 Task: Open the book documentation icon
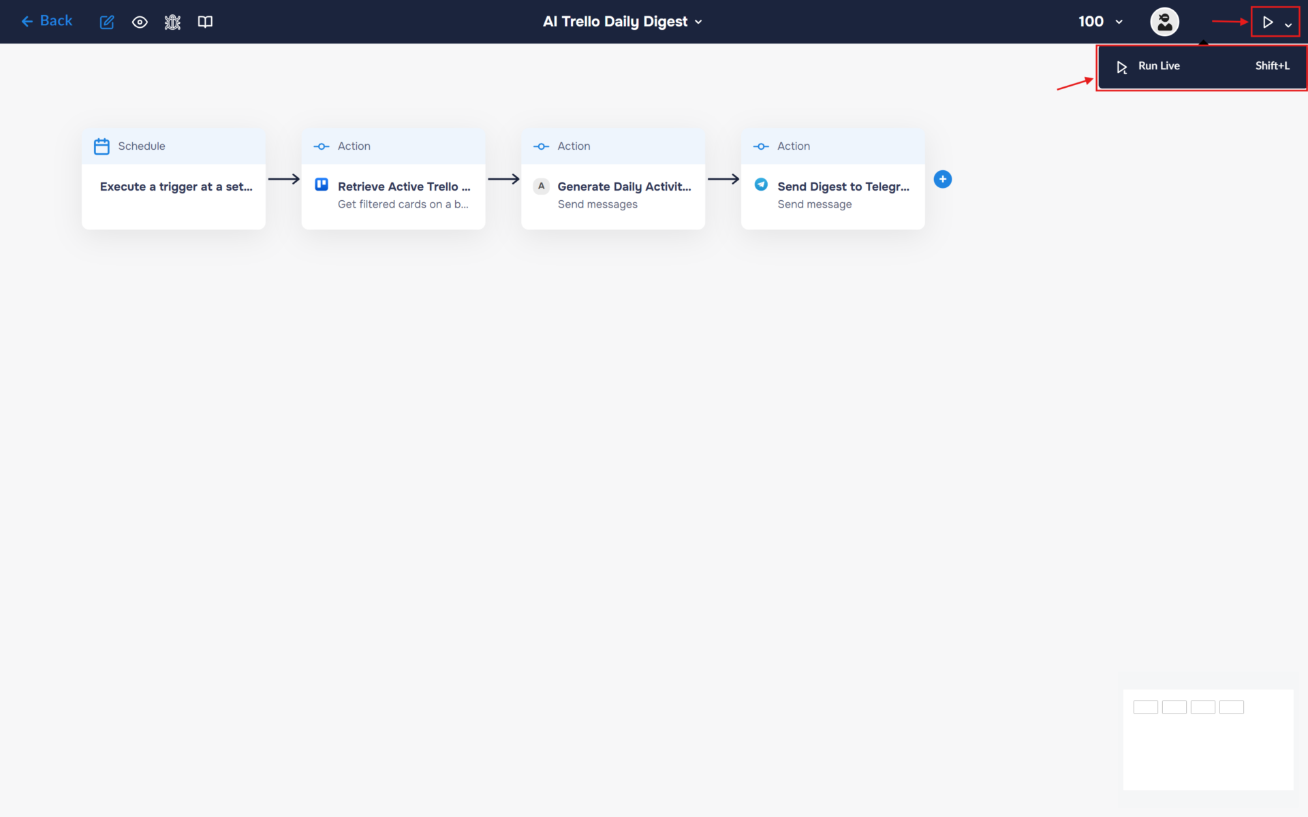(x=205, y=22)
